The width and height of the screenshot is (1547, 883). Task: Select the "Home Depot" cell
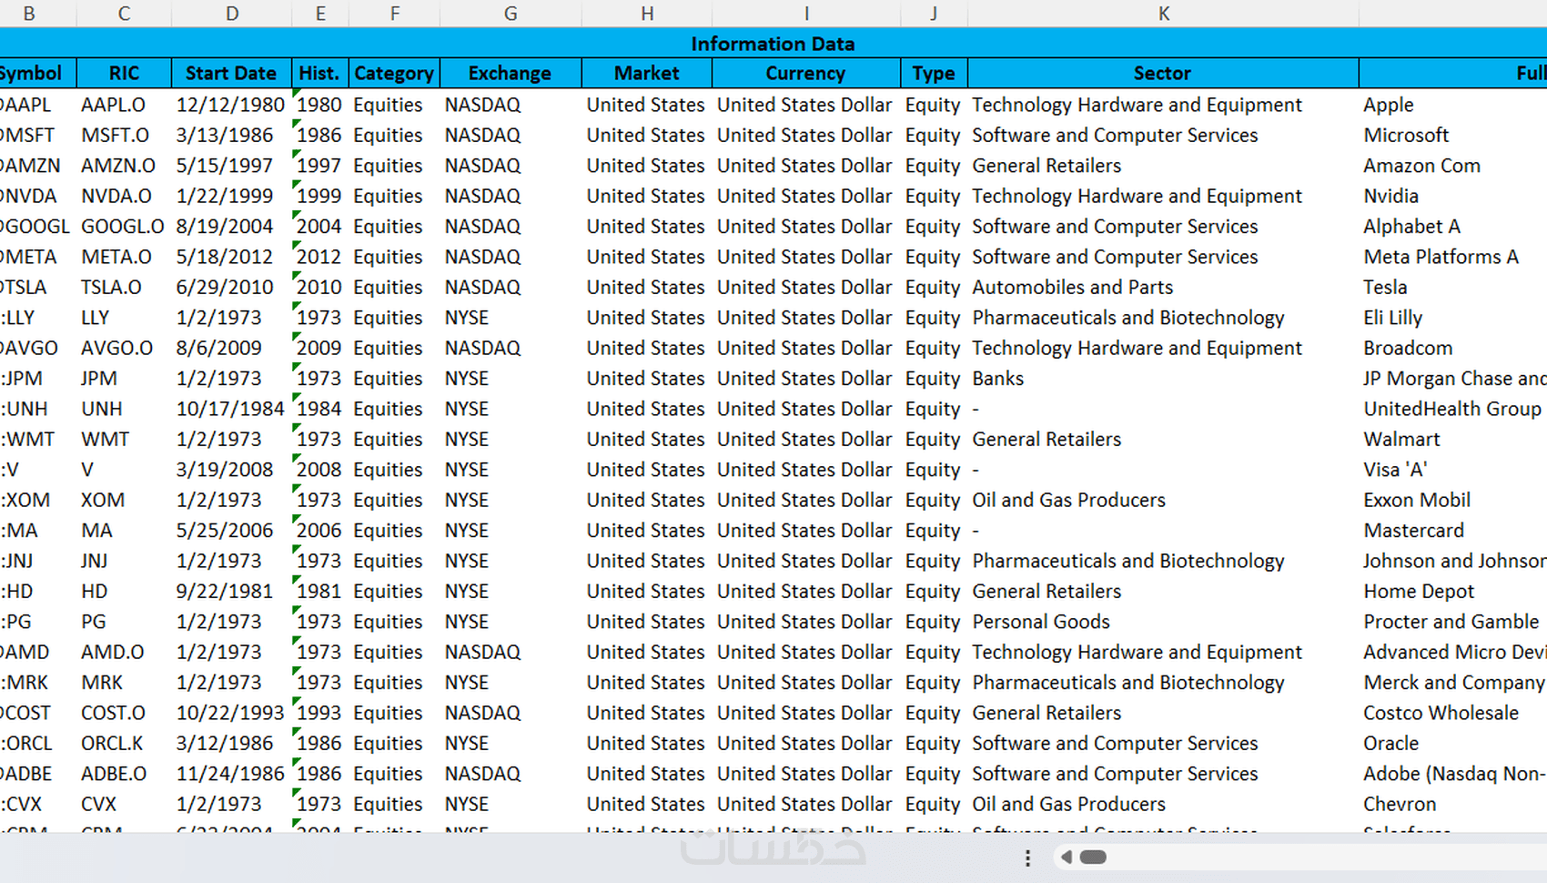coord(1453,591)
